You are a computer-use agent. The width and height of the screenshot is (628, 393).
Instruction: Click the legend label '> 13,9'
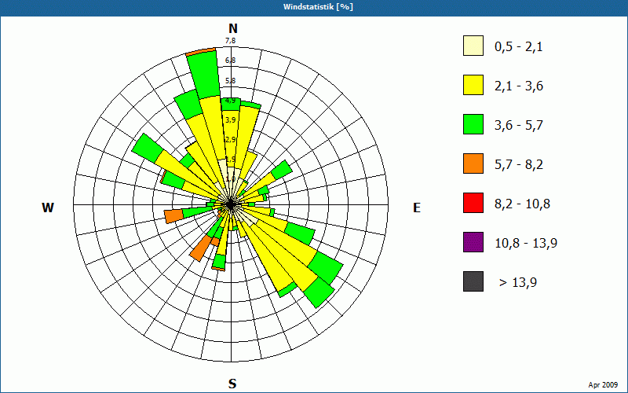[518, 283]
